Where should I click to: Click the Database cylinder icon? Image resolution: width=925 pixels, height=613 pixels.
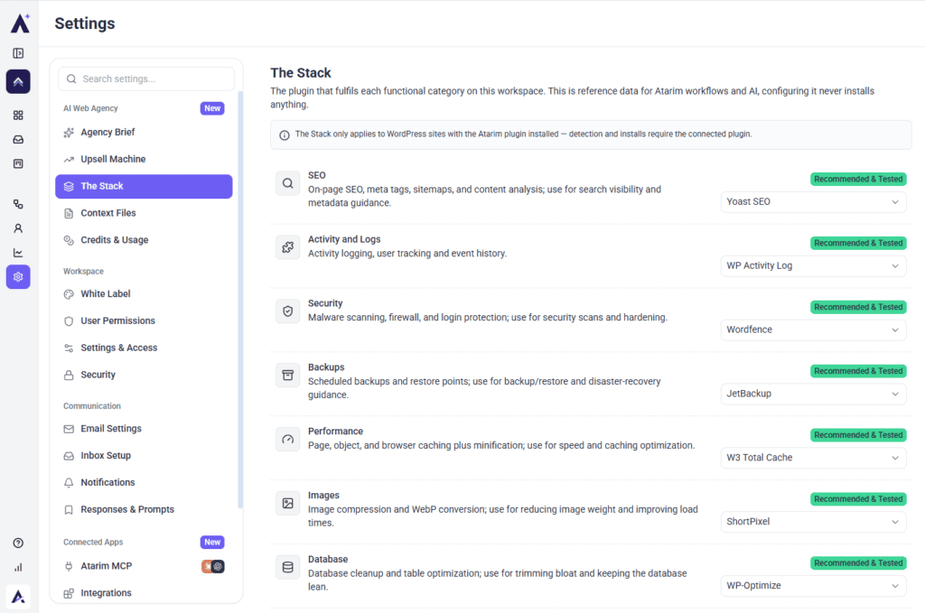[x=288, y=567]
